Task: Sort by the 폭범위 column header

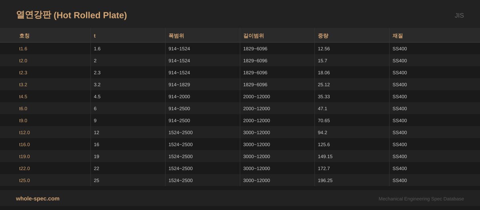Action: [176, 36]
